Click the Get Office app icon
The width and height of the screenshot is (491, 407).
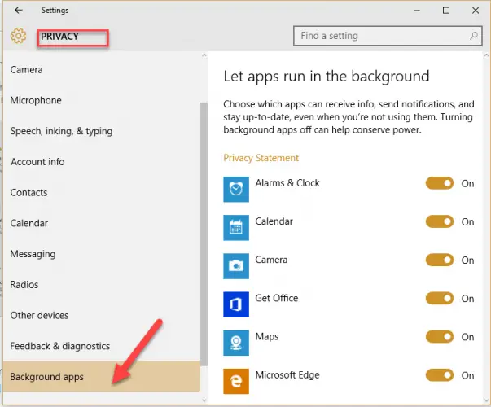pos(236,304)
